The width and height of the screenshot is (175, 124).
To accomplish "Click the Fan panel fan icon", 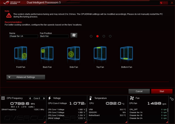I will 132,98.
